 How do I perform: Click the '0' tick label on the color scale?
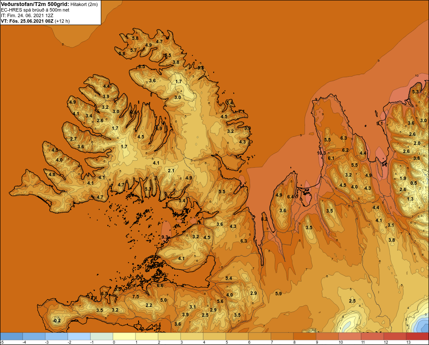click(x=114, y=342)
